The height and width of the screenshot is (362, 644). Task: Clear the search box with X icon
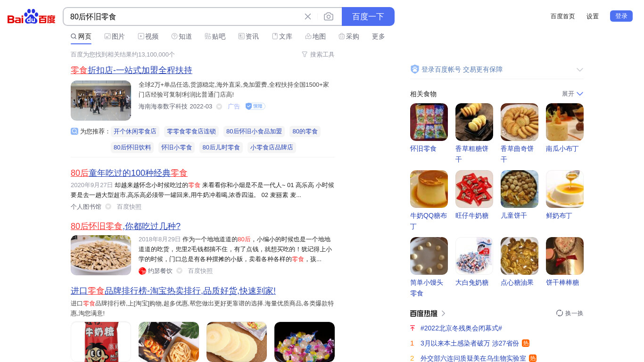tap(308, 16)
